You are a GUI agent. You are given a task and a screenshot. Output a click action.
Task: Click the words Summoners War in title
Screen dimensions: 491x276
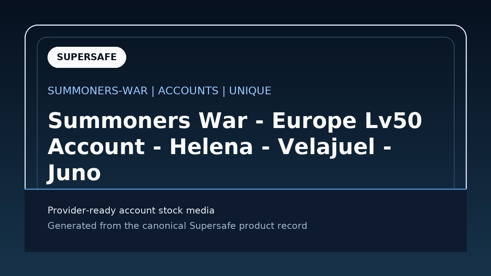147,121
